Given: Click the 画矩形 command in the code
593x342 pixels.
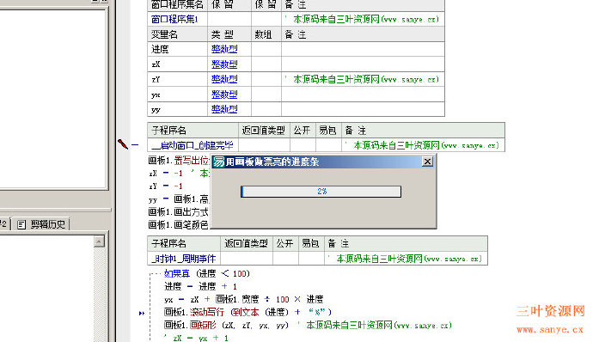Looking at the screenshot, I should point(203,325).
